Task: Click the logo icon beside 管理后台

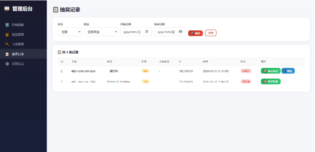Action: [x=7, y=9]
